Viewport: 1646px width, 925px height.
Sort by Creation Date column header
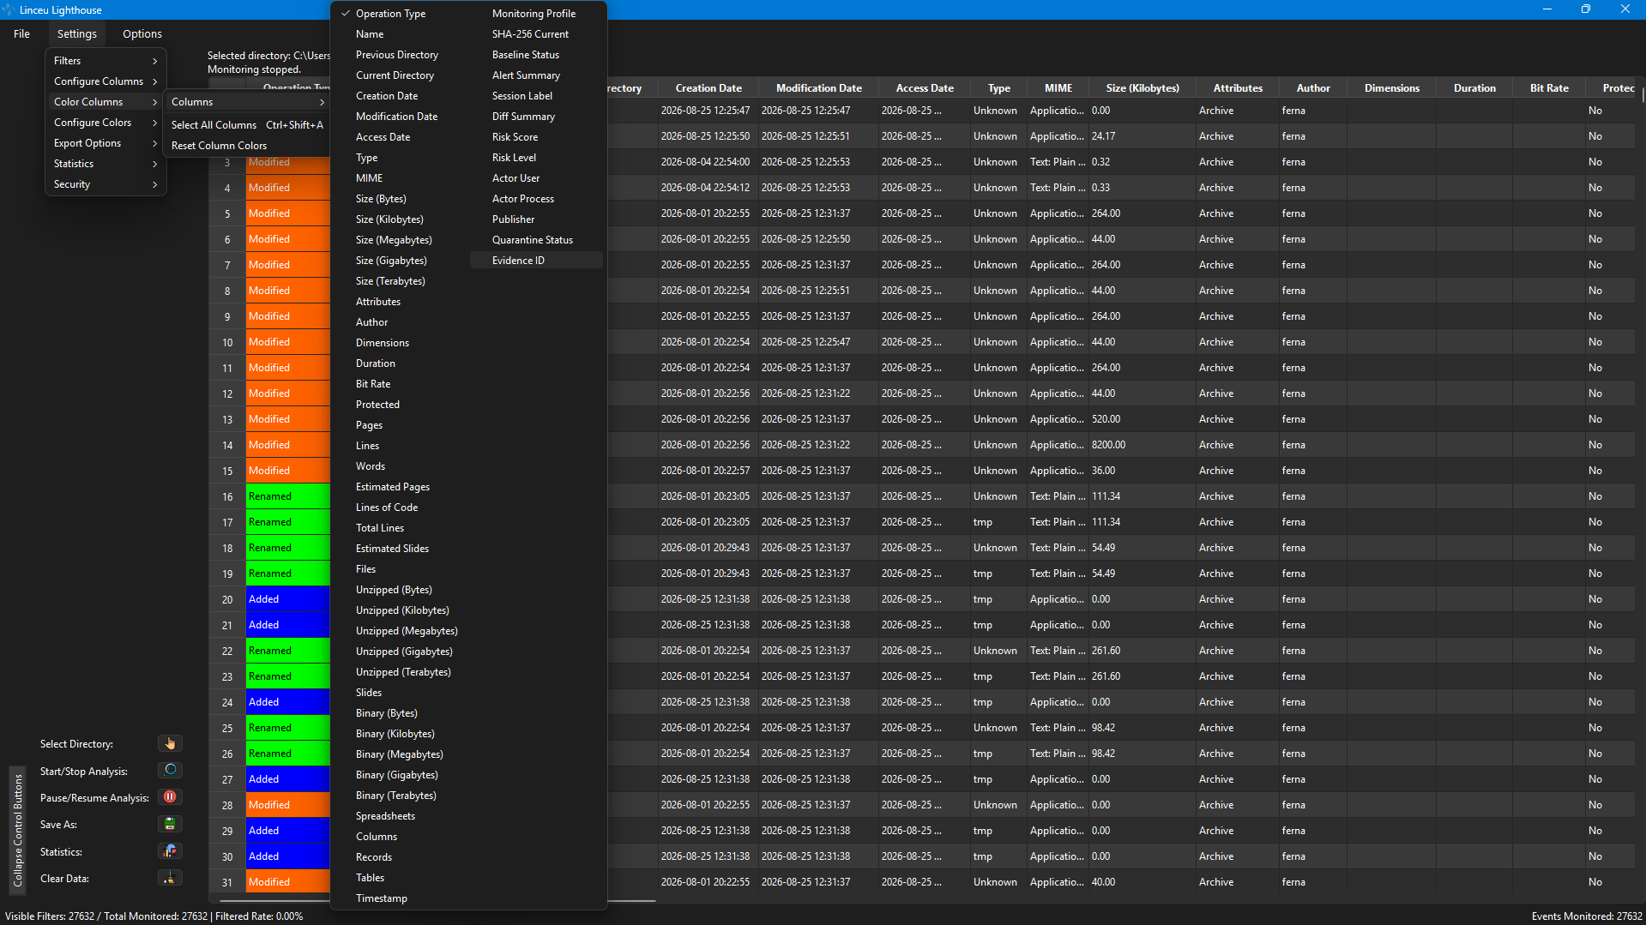point(708,88)
